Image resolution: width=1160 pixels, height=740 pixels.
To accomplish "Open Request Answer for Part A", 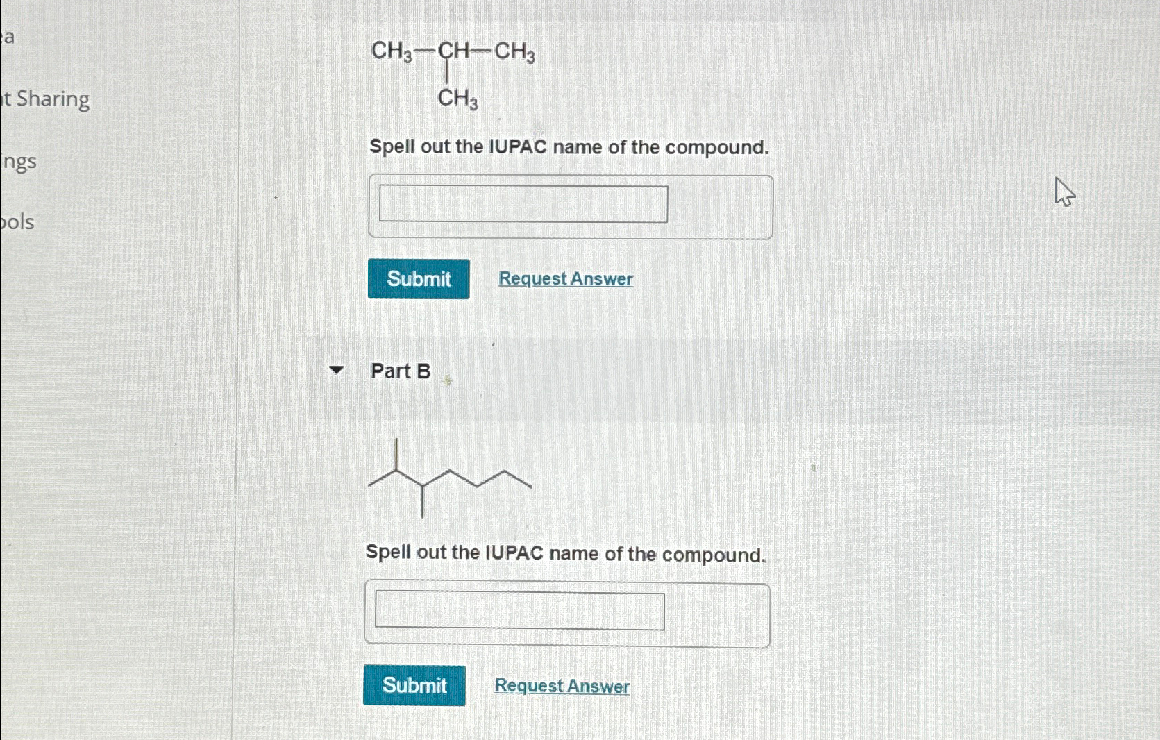I will click(565, 279).
